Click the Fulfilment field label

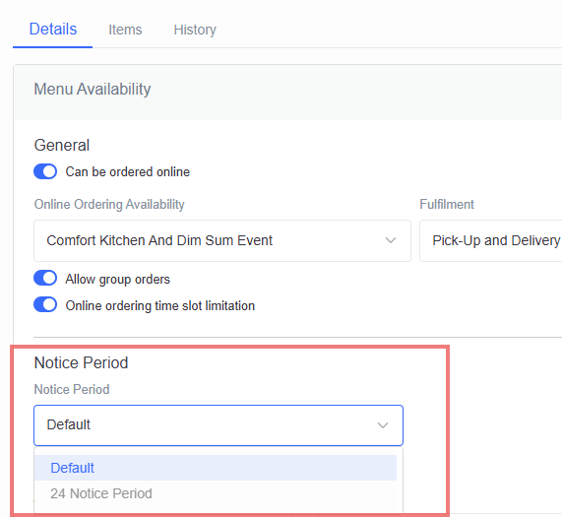pos(447,205)
